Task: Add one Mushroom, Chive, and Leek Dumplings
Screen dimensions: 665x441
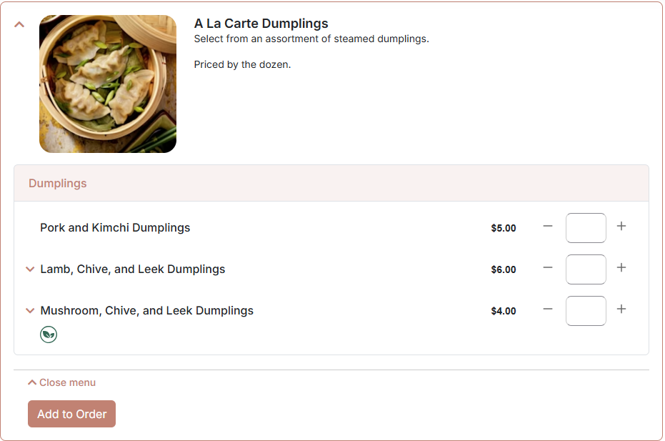Action: coord(621,309)
